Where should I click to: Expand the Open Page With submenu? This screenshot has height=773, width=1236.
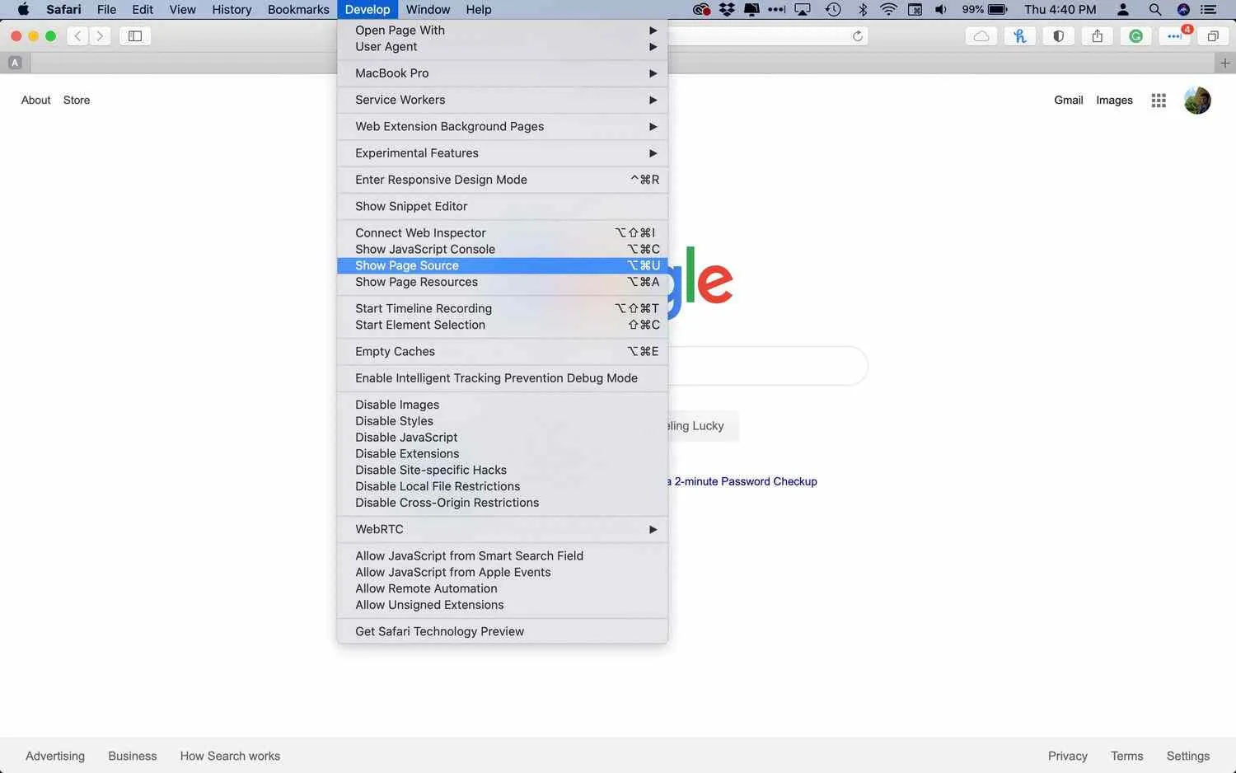point(503,30)
